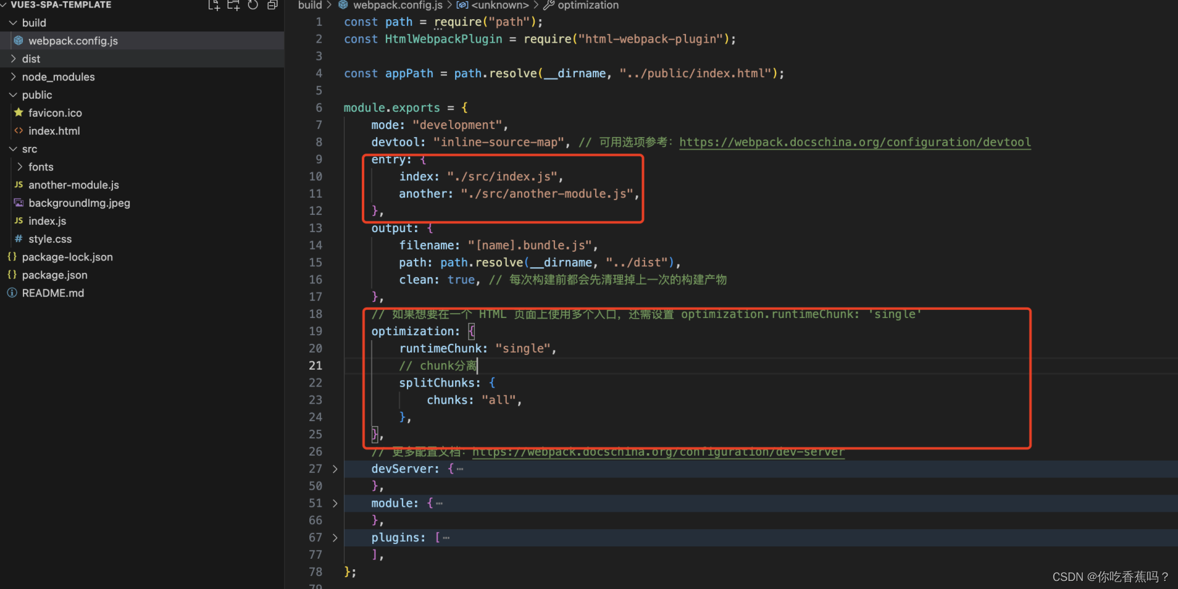Click the star icon of favicon.ico
This screenshot has height=589, width=1178.
[x=19, y=112]
